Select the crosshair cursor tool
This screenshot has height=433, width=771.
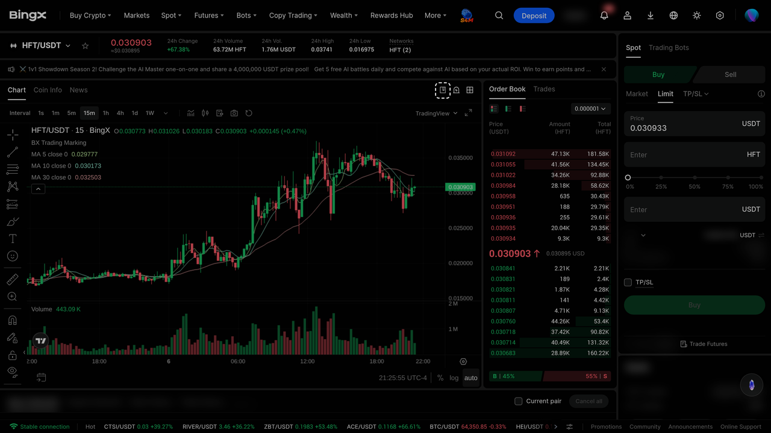(12, 135)
